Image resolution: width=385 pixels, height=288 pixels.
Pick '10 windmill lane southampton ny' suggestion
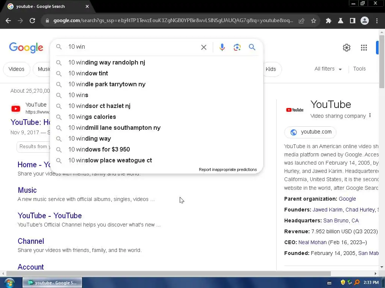(x=156, y=127)
